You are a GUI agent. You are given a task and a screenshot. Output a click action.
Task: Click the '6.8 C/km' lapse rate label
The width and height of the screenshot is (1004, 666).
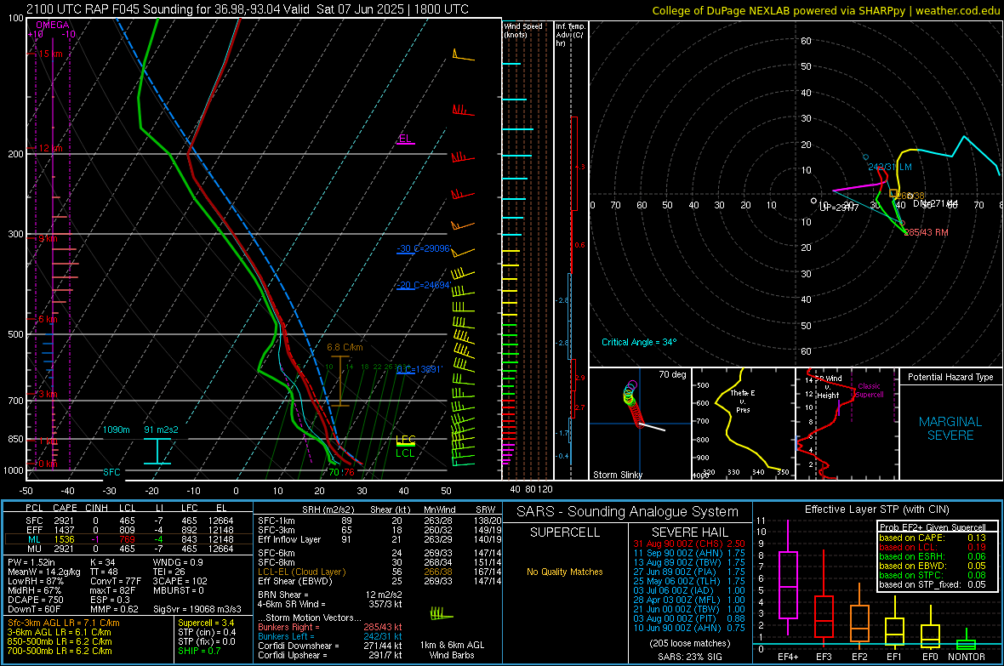(345, 347)
